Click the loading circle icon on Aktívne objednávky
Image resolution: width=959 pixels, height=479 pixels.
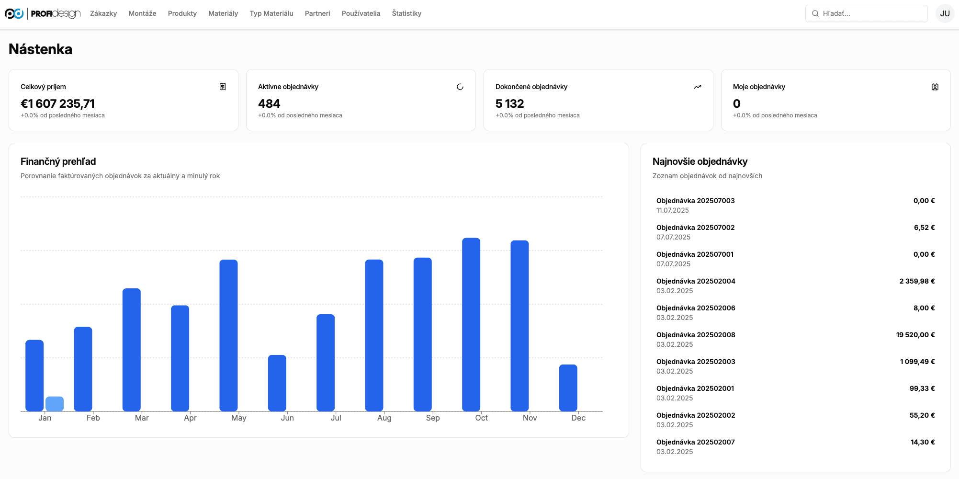tap(460, 87)
